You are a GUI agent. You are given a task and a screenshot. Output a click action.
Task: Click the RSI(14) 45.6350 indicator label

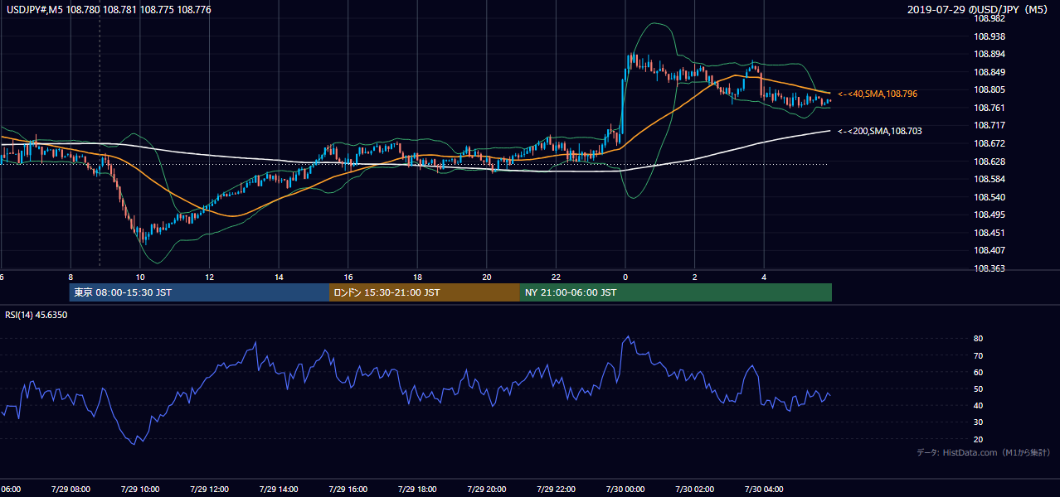click(36, 315)
